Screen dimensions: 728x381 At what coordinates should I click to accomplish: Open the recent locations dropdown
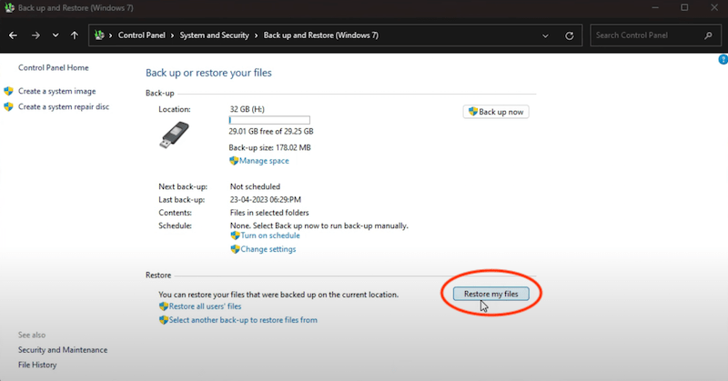click(x=56, y=35)
